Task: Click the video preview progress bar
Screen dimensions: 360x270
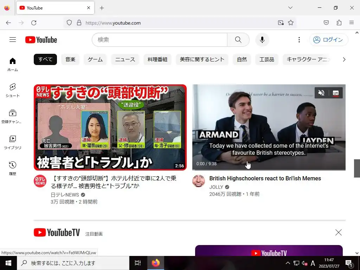Action: 269,170
